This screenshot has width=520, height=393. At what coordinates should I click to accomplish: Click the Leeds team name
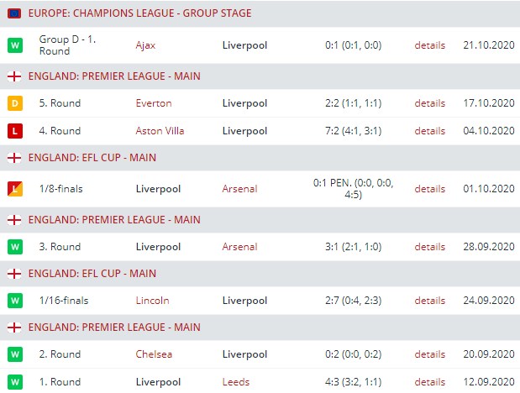coord(235,382)
